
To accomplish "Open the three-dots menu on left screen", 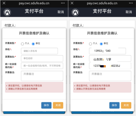I will click(63, 3).
